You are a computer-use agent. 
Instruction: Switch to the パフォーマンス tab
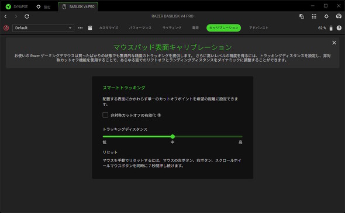pyautogui.click(x=140, y=28)
